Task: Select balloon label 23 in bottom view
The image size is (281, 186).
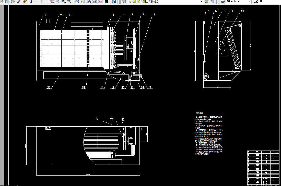Action: [97, 119]
